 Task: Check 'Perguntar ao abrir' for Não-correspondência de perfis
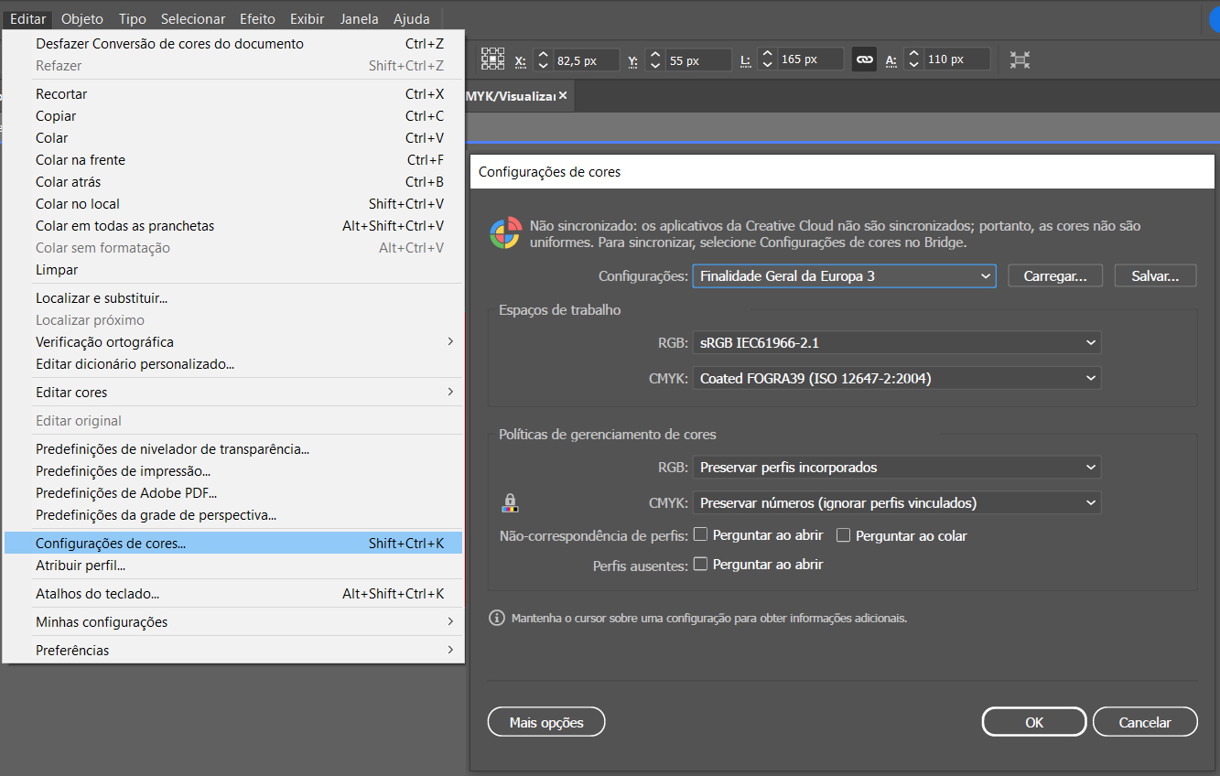[x=701, y=535]
